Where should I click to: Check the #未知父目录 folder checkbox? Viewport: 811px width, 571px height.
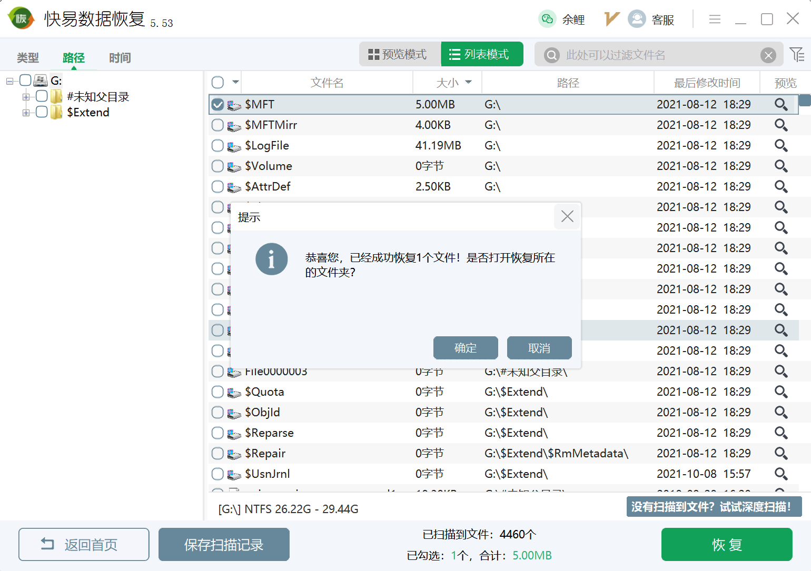(x=42, y=96)
